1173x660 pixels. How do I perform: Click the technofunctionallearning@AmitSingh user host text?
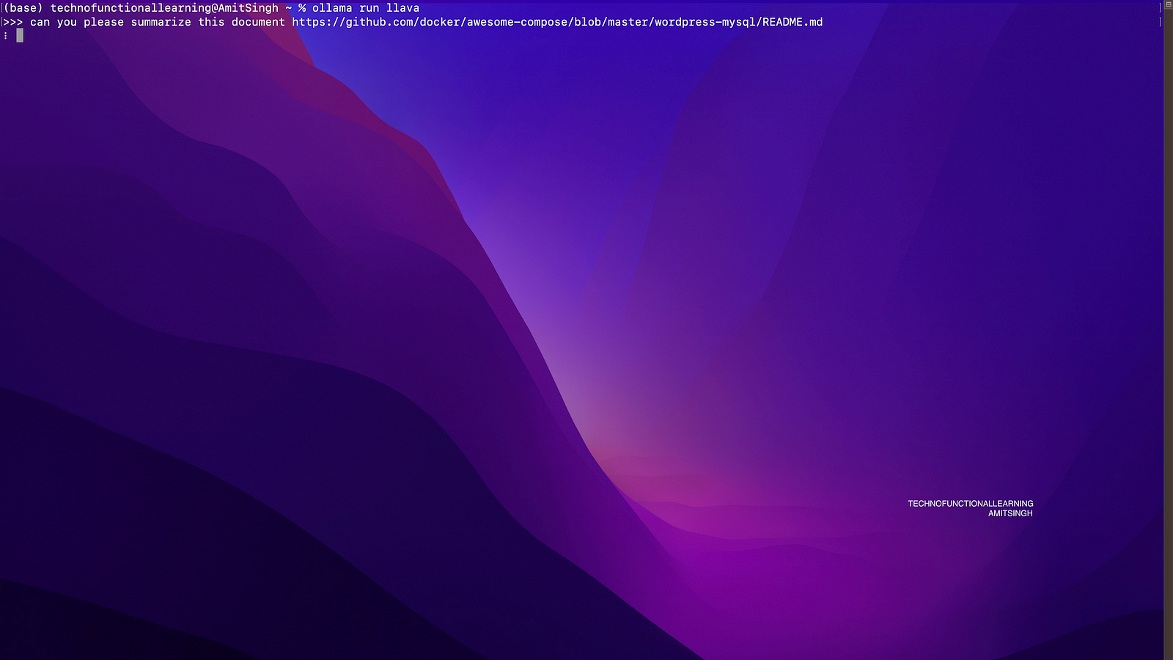pos(164,8)
